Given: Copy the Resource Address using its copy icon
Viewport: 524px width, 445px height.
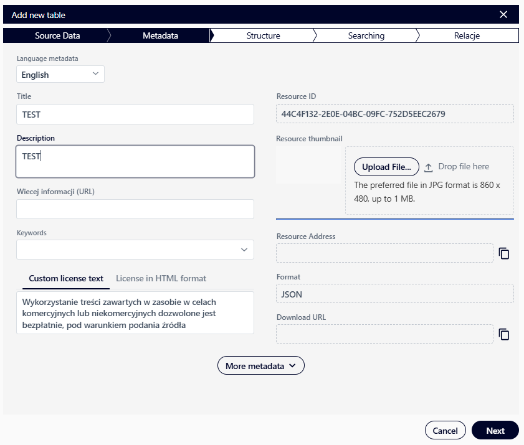Looking at the screenshot, I should point(504,253).
